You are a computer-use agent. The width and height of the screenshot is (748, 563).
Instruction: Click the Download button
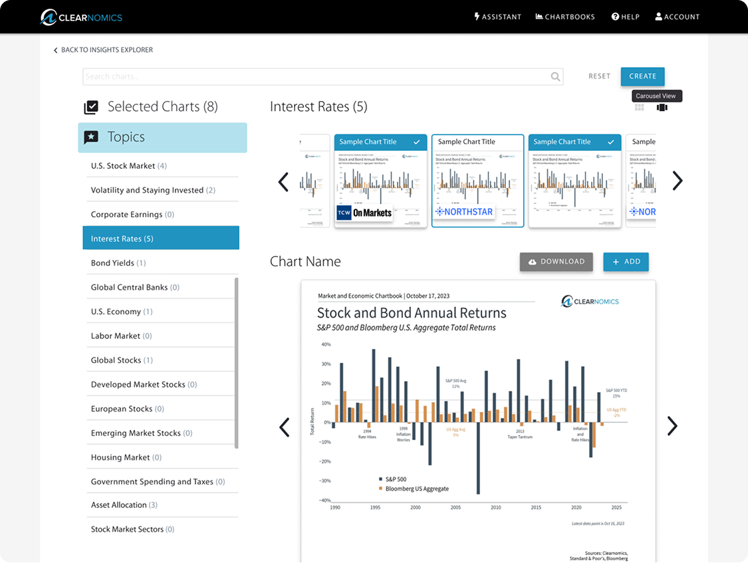point(557,262)
